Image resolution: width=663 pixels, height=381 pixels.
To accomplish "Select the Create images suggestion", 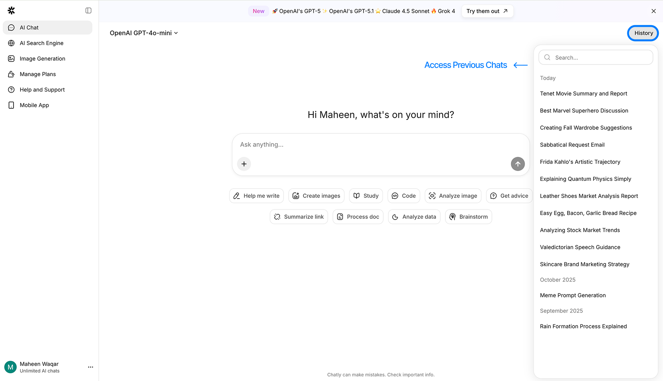I will [316, 196].
